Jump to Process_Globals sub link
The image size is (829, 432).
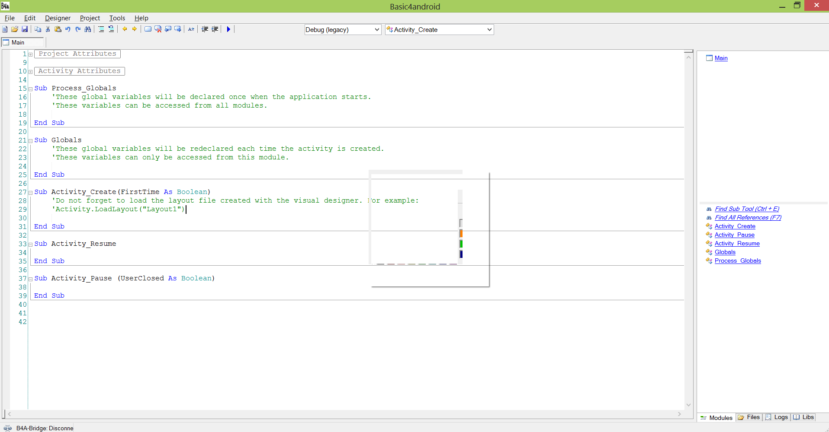point(738,261)
